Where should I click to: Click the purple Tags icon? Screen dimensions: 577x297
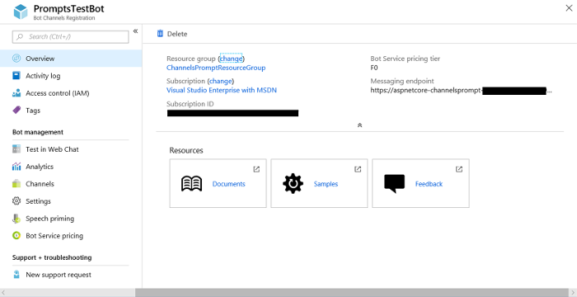pyautogui.click(x=16, y=111)
